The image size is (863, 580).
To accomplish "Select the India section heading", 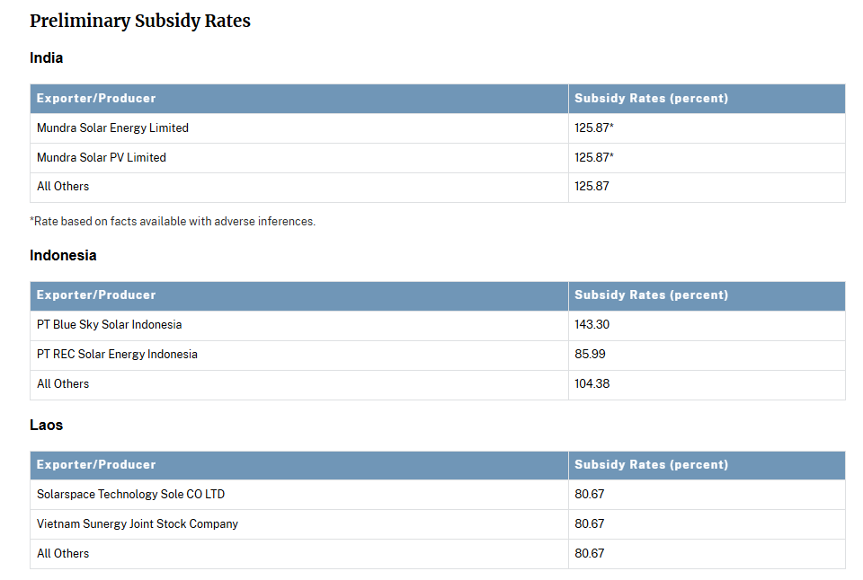I will coord(47,58).
